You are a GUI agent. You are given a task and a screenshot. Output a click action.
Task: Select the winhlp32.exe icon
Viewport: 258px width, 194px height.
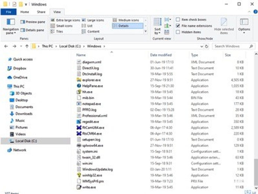click(79, 175)
